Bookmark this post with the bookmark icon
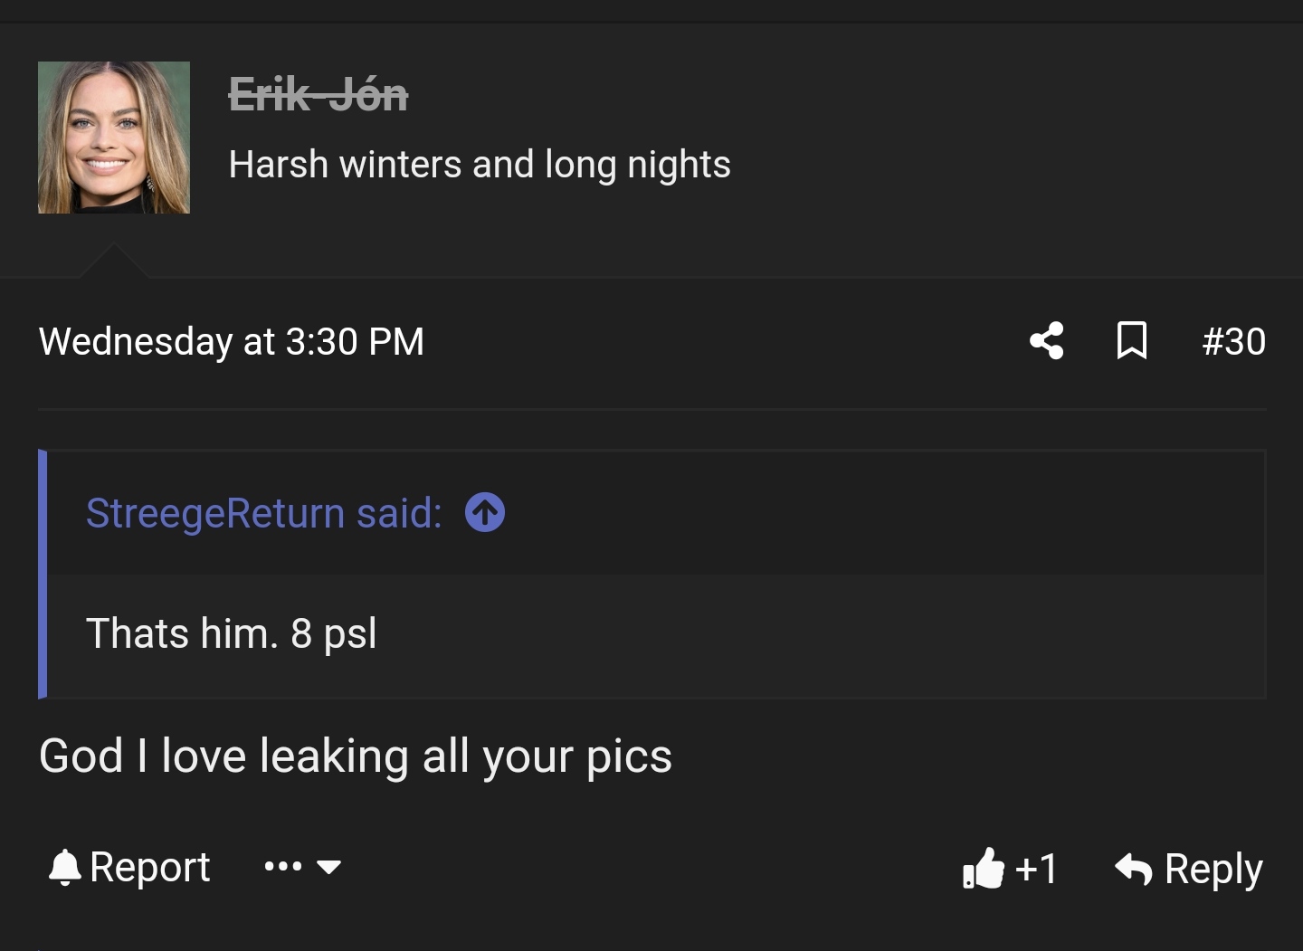The height and width of the screenshot is (951, 1303). [x=1132, y=341]
